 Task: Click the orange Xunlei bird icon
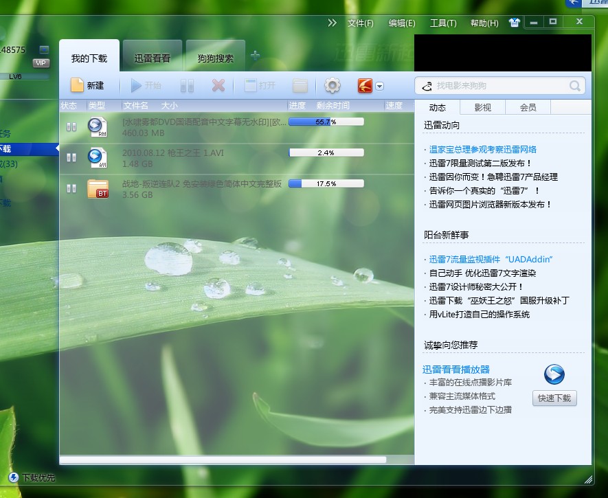click(365, 86)
